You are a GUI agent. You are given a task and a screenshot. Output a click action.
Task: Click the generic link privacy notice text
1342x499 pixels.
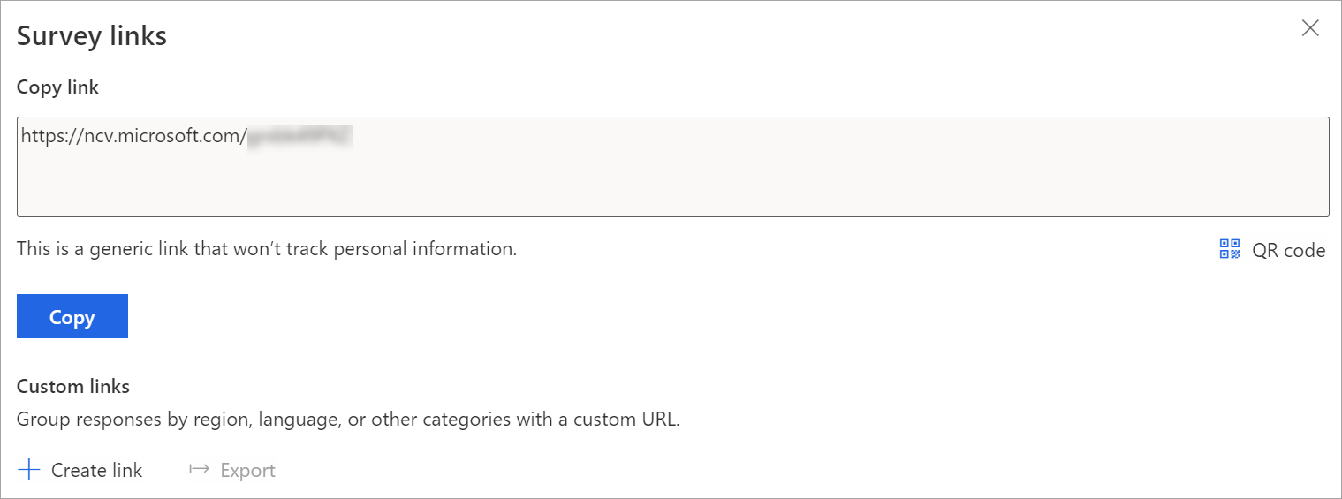pyautogui.click(x=266, y=249)
